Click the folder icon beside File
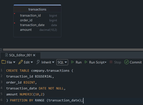Image resolution: width=143 pixels, height=105 pixels. 4,62
